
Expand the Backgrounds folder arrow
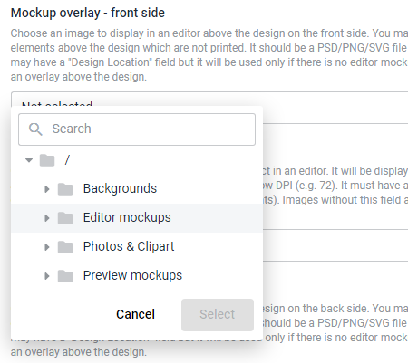click(x=47, y=189)
